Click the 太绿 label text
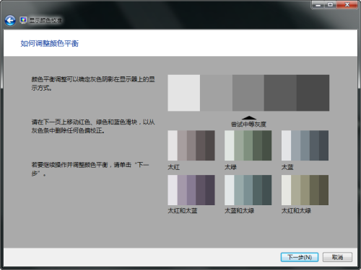Viewport: 361px width, 270px height. (230, 167)
